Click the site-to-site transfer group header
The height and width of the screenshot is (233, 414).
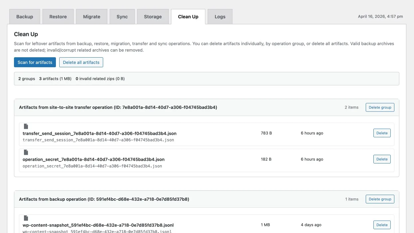(118, 108)
